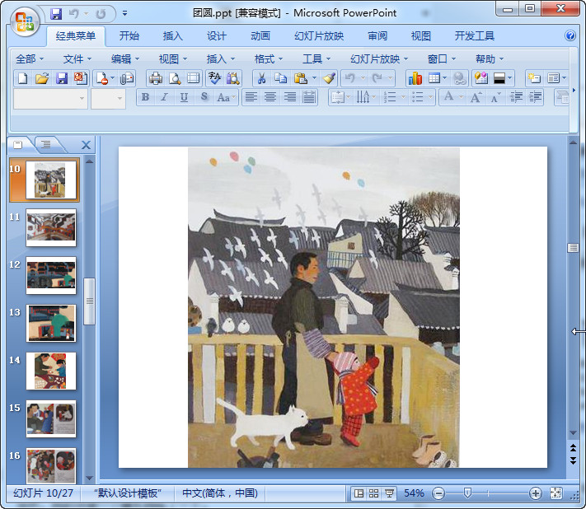Increase list indent level icon
The width and height of the screenshot is (586, 509).
(x=535, y=97)
